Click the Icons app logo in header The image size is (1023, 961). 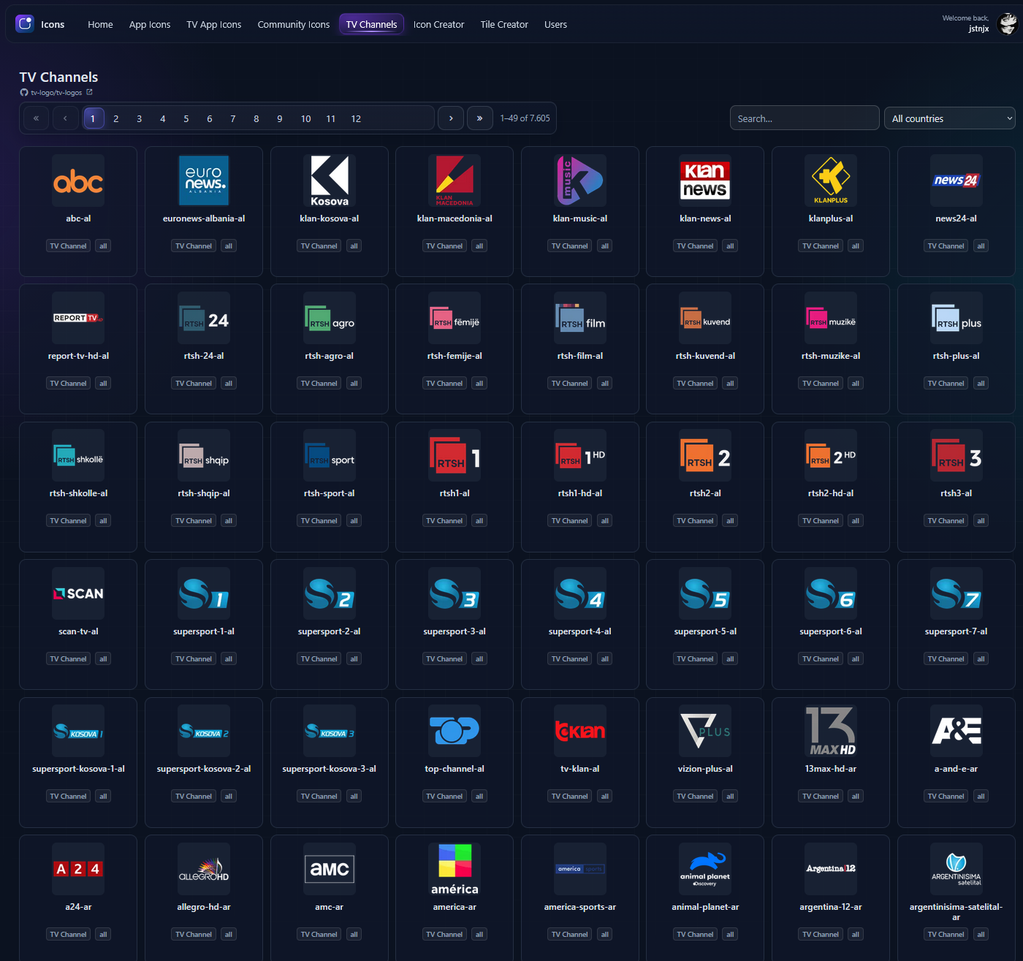tap(25, 23)
